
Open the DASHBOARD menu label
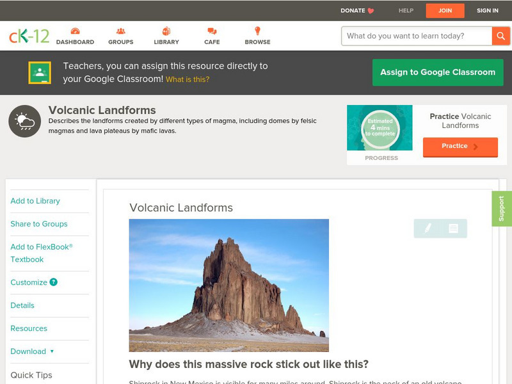click(x=75, y=42)
